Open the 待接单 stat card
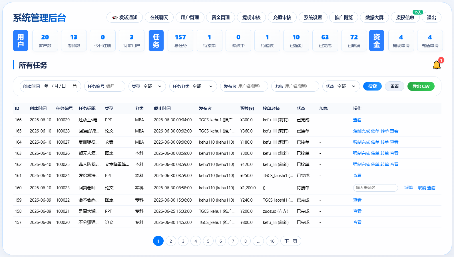454x257 pixels. [x=210, y=41]
